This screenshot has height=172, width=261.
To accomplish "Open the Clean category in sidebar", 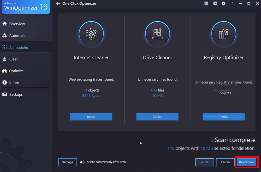I will (14, 59).
